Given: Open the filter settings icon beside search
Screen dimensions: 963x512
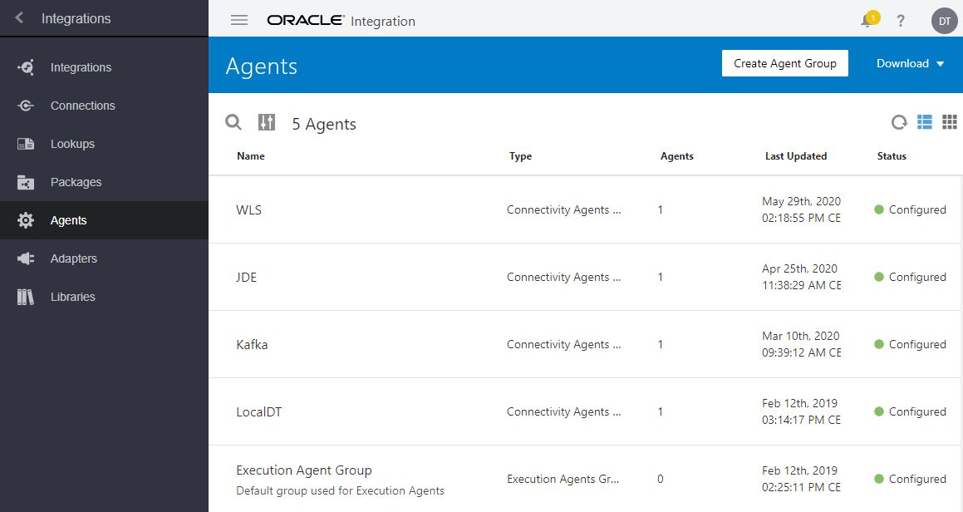Looking at the screenshot, I should tap(266, 122).
